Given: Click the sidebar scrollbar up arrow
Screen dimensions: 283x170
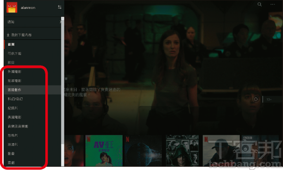Looking at the screenshot, I should point(63,18).
